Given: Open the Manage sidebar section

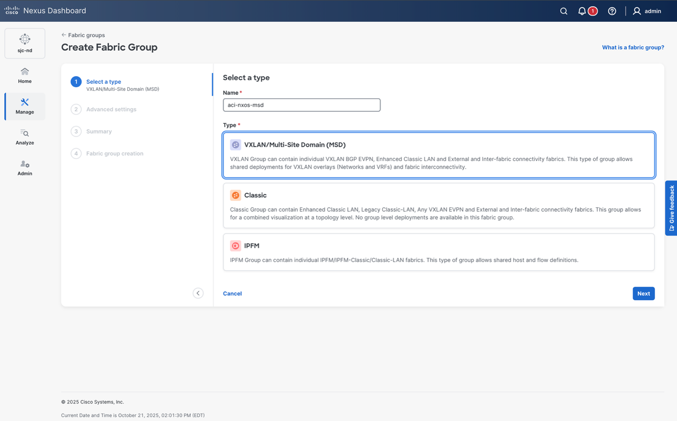Looking at the screenshot, I should [x=25, y=106].
